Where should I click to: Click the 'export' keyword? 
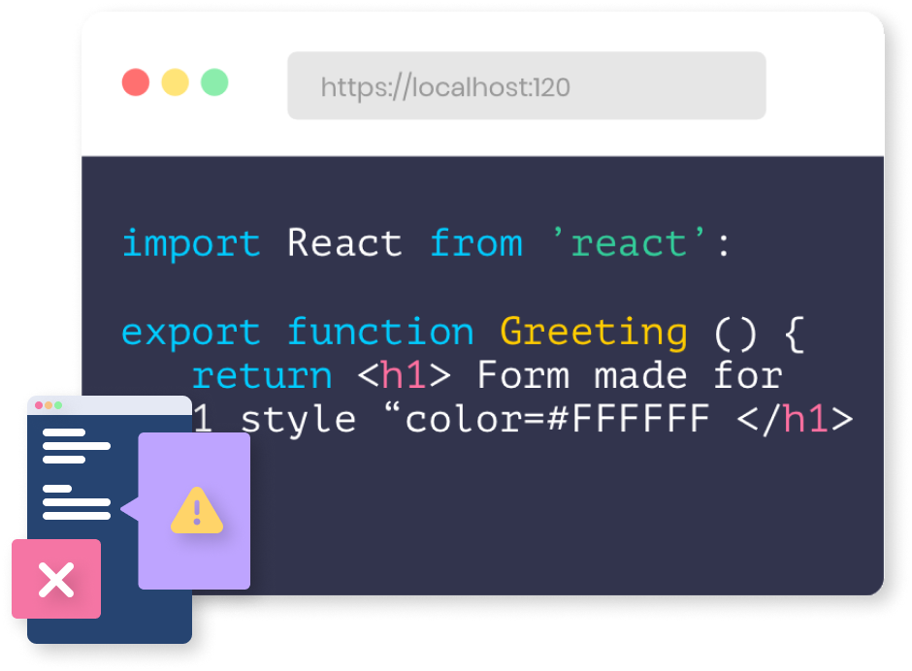pos(191,334)
